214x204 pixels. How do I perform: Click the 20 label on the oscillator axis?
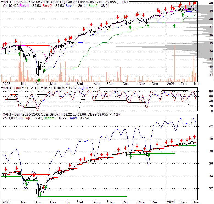click(211, 106)
